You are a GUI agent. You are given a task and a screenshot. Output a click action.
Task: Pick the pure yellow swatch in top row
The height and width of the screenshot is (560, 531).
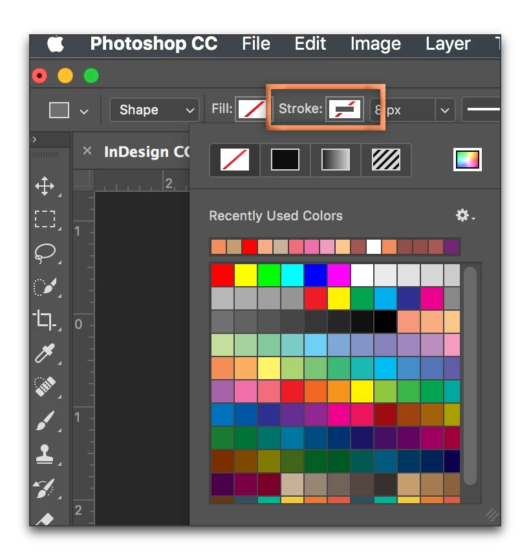tap(246, 275)
